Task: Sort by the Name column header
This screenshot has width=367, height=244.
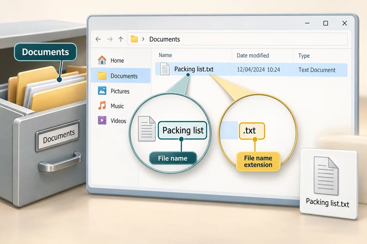Action: coord(165,55)
